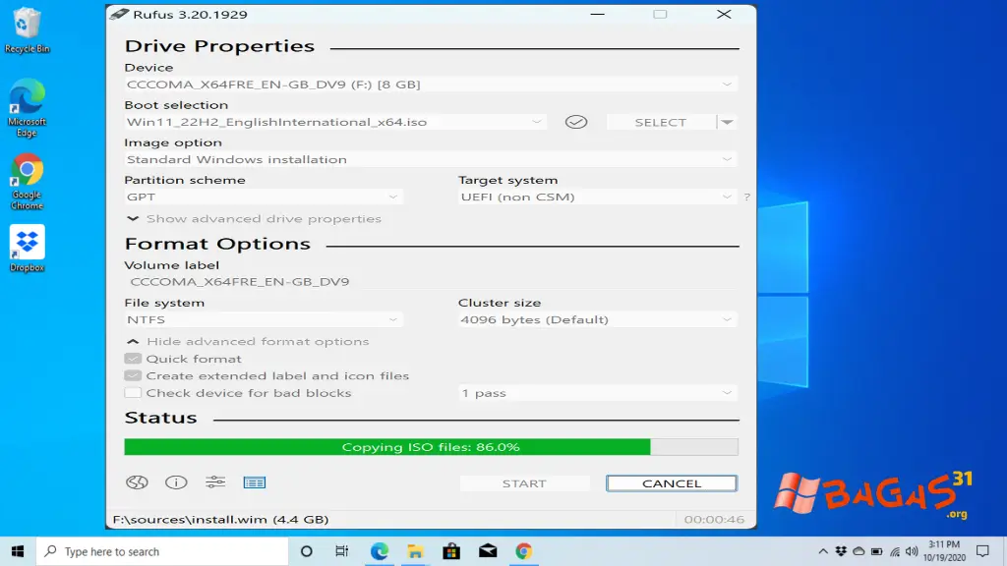This screenshot has width=1007, height=566.
Task: Collapse Hide advanced format options
Action: [x=248, y=341]
